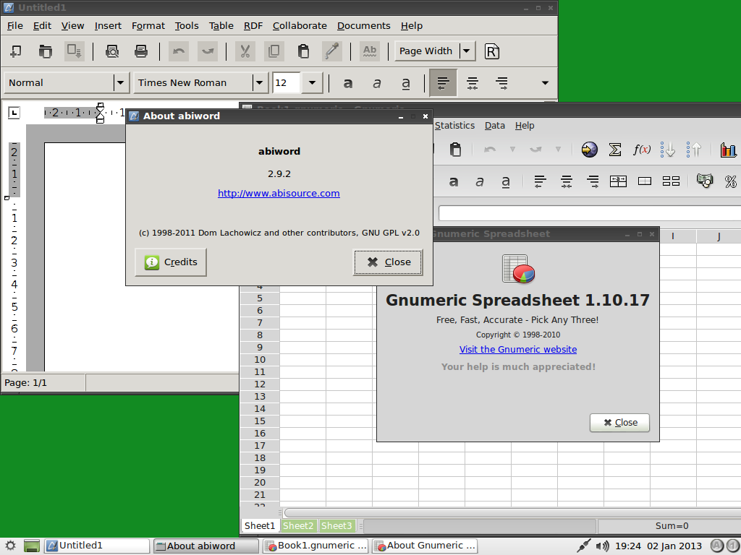The height and width of the screenshot is (555, 741).
Task: Toggle underline in AbiWord format toolbar
Action: pos(406,83)
